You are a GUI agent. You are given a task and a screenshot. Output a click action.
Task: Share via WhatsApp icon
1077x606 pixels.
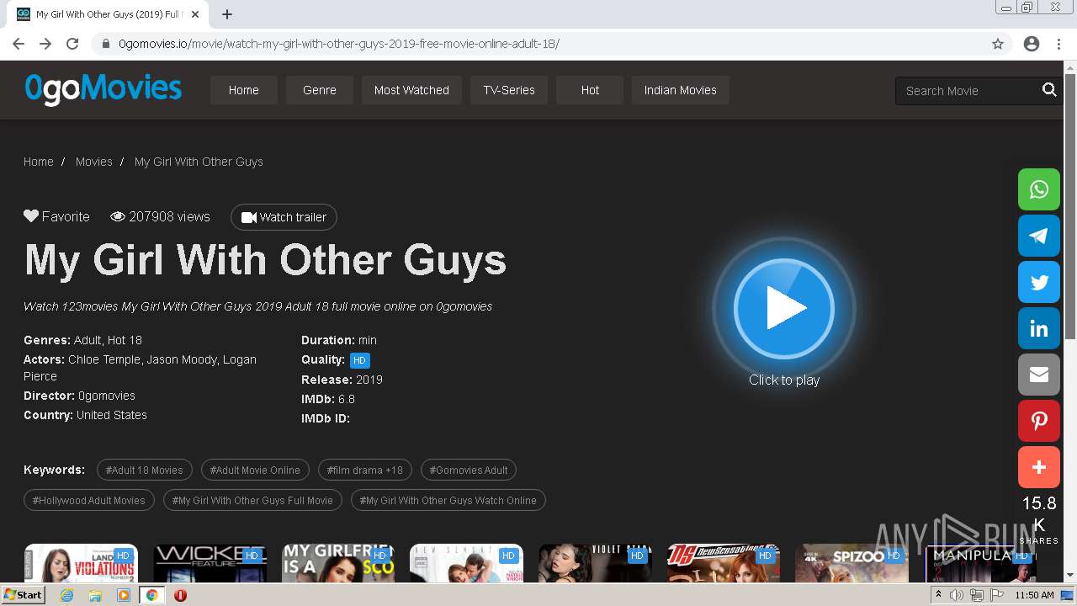[1039, 189]
